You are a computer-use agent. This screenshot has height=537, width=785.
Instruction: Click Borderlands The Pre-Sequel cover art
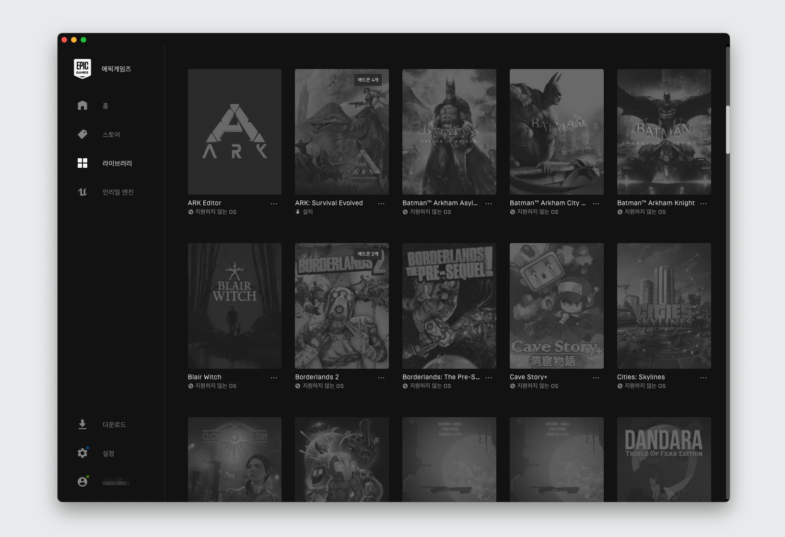[x=449, y=306]
